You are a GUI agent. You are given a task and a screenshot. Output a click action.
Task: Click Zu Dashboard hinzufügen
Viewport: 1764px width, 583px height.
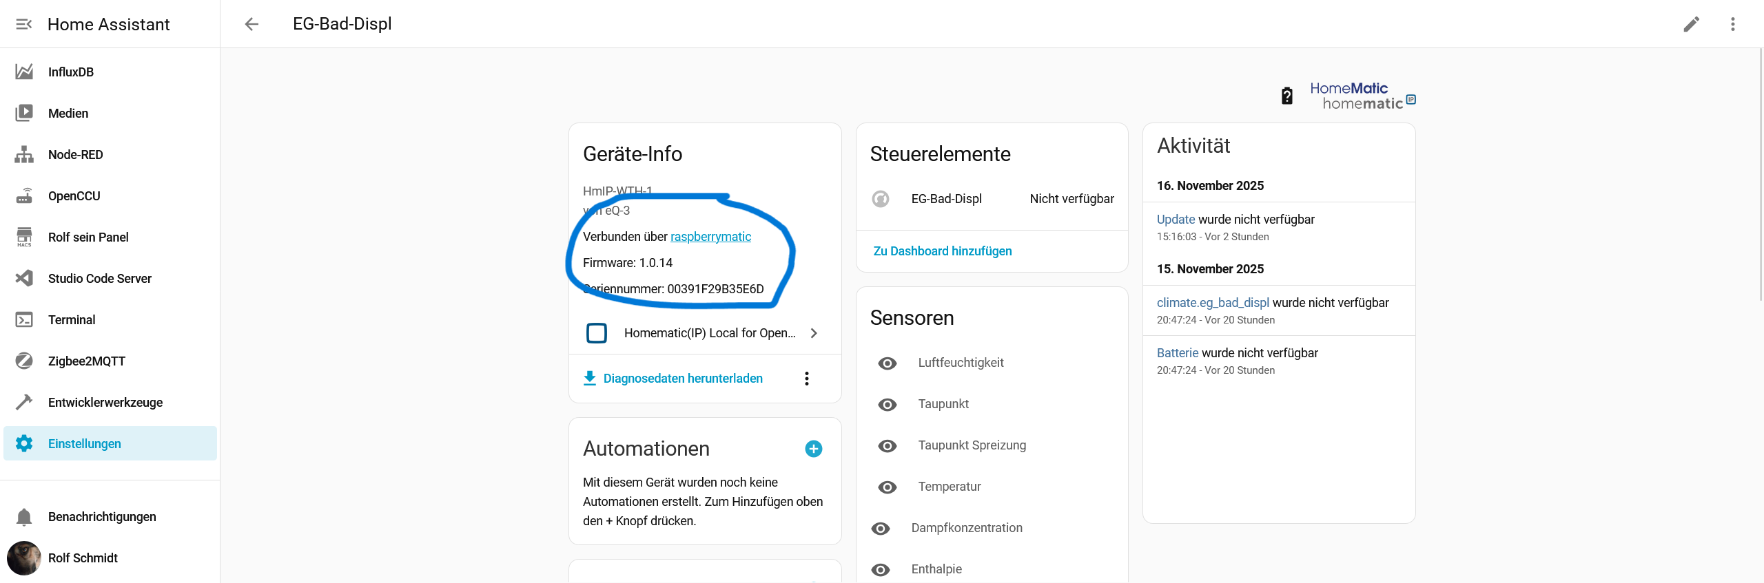coord(942,251)
